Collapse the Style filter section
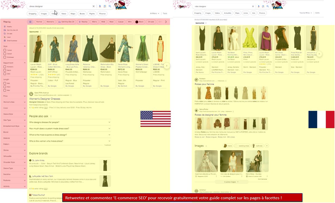This screenshot has height=203, width=335. [x=25, y=46]
